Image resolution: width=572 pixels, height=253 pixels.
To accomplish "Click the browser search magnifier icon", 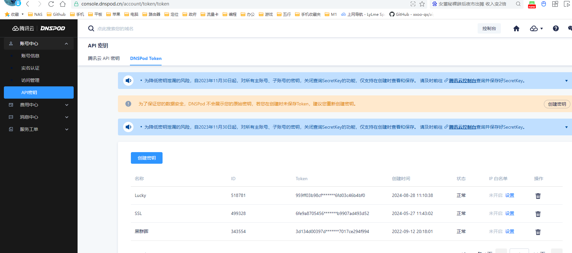I will (x=518, y=4).
